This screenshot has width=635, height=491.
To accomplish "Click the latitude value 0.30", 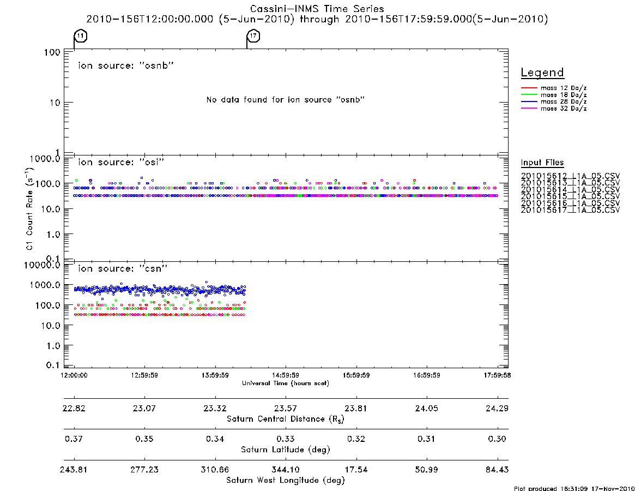I will pos(497,439).
